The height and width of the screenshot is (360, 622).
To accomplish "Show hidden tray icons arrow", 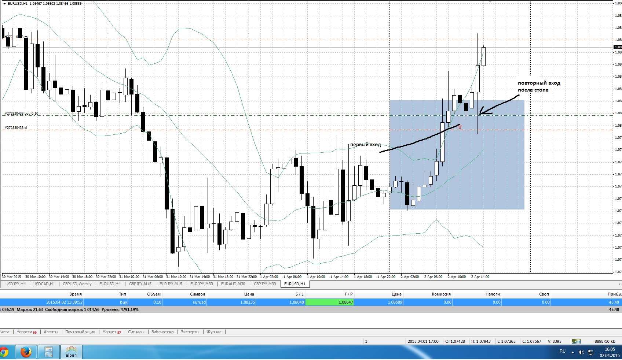I will coord(572,352).
